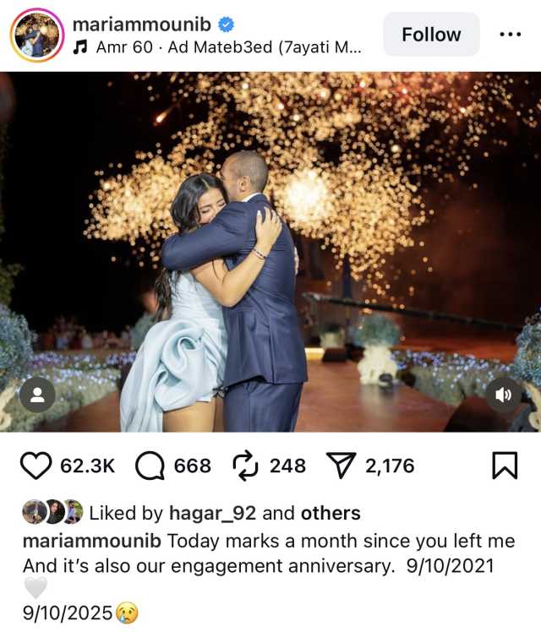Tap the repost arrows icon
Viewport: 541px width, 632px height.
pos(245,466)
